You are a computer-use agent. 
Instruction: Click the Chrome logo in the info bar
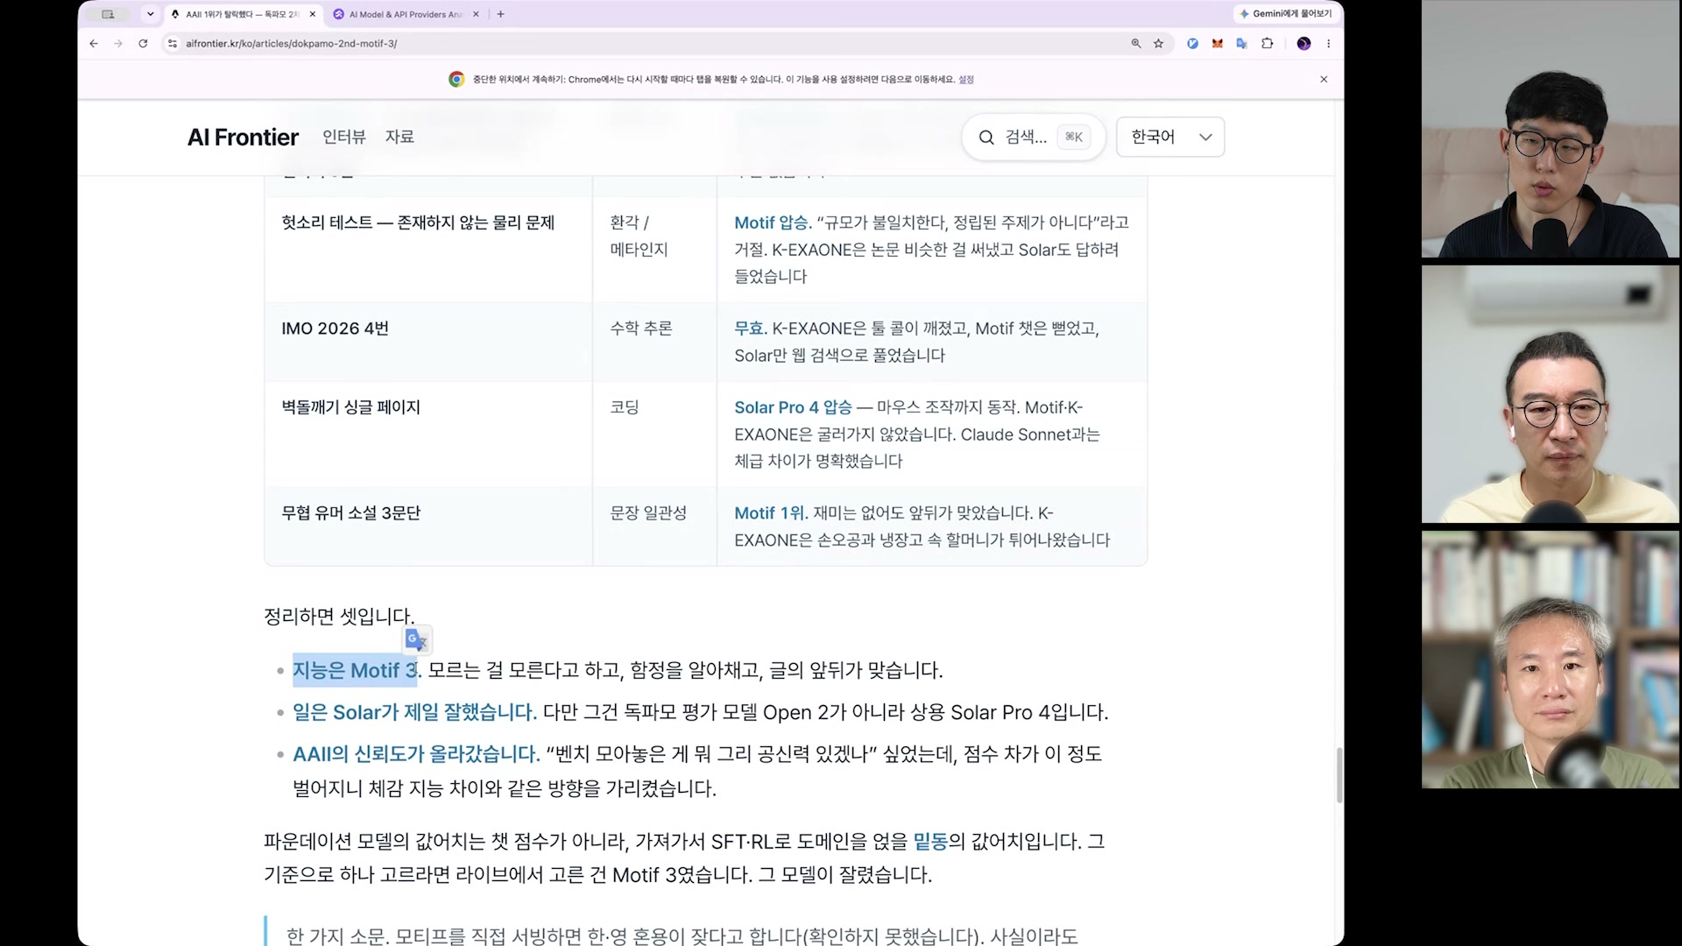456,79
